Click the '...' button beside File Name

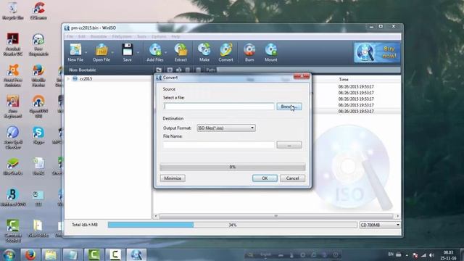[x=289, y=145]
